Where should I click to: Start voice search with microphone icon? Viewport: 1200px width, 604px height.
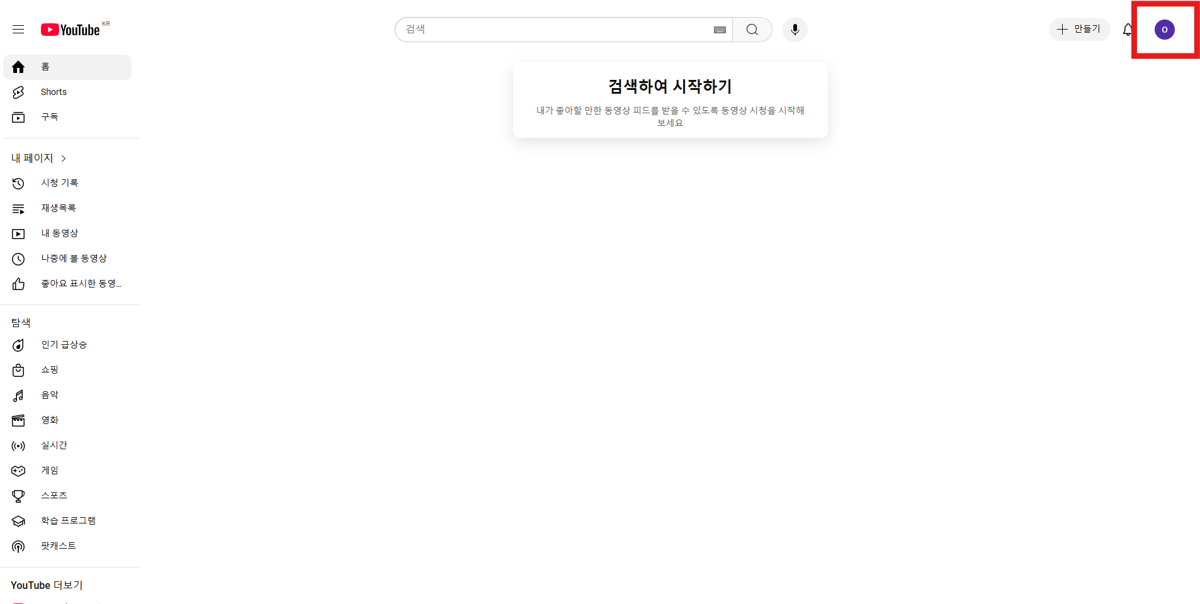(x=795, y=30)
